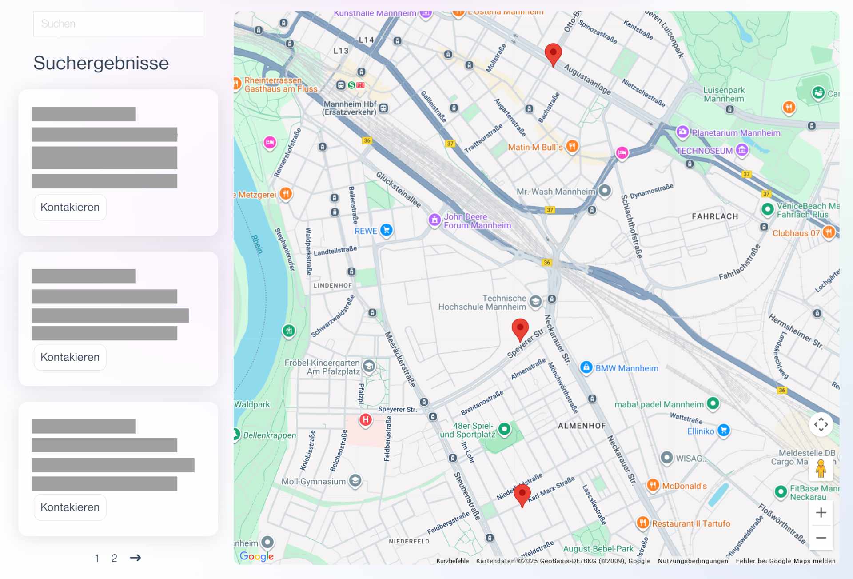Click the Rheinterrassen Gasthaus am Fluss label
This screenshot has width=853, height=579.
pyautogui.click(x=281, y=84)
